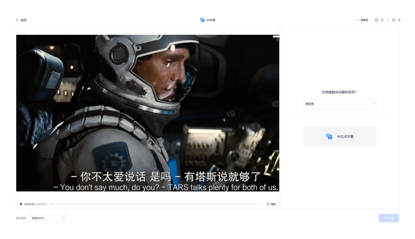Viewport: 415px width, 239px height.
Task: Click the 替换 replace video button
Action: pyautogui.click(x=271, y=204)
